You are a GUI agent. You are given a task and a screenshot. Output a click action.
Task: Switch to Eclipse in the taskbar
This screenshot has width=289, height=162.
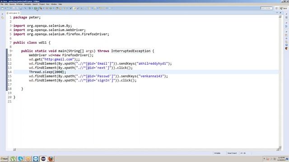(43, 159)
